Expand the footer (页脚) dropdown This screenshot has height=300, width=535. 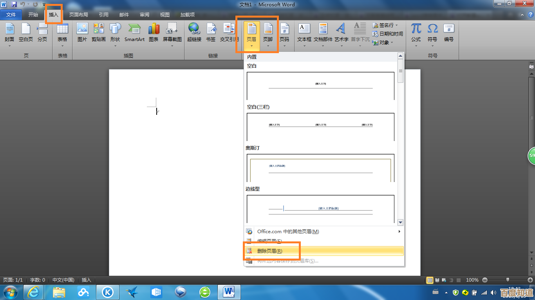point(268,46)
